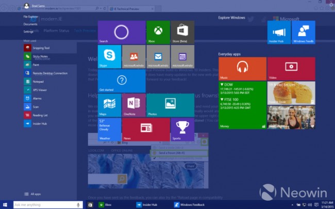Open the Weather tile showing Bellevue

coord(109,130)
